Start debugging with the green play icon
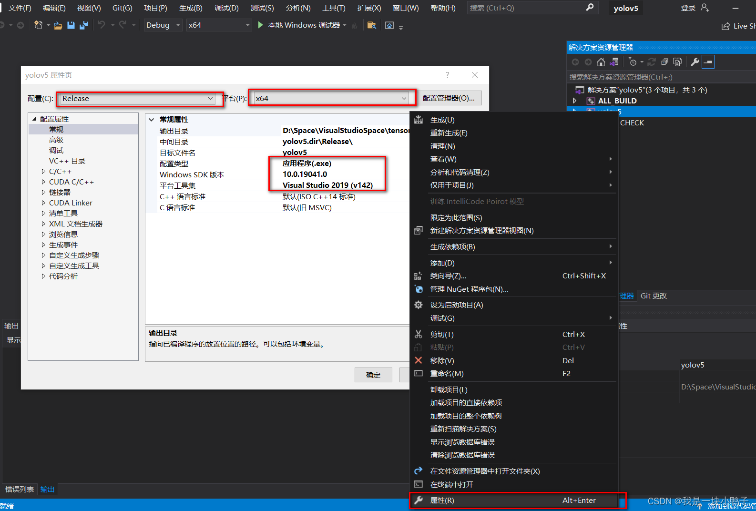Screen dimensions: 756x511 tap(260, 25)
